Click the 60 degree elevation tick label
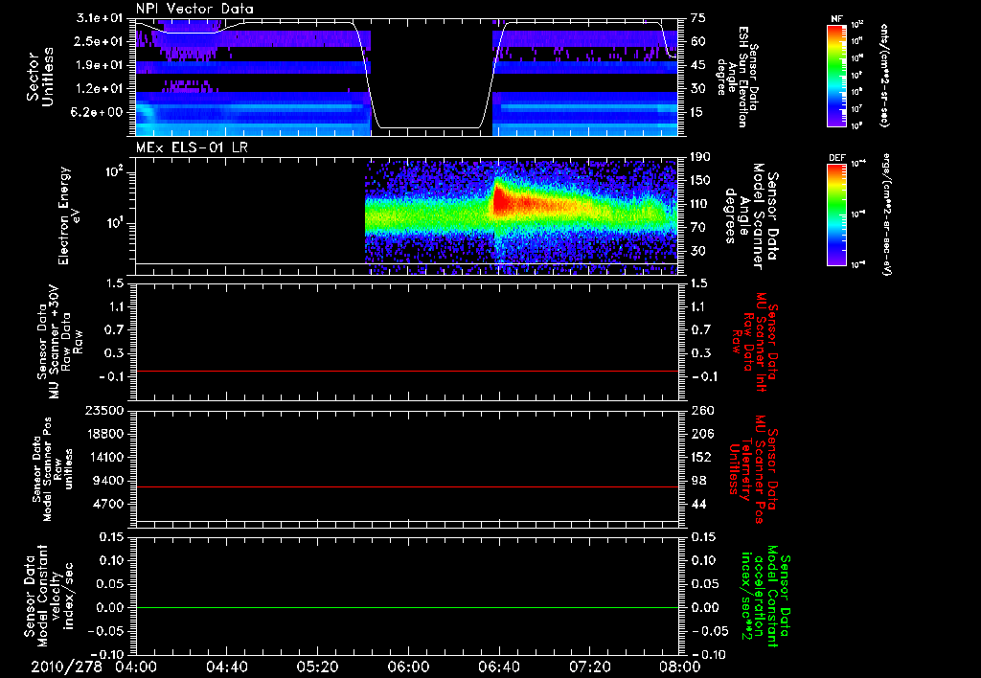 coord(698,42)
